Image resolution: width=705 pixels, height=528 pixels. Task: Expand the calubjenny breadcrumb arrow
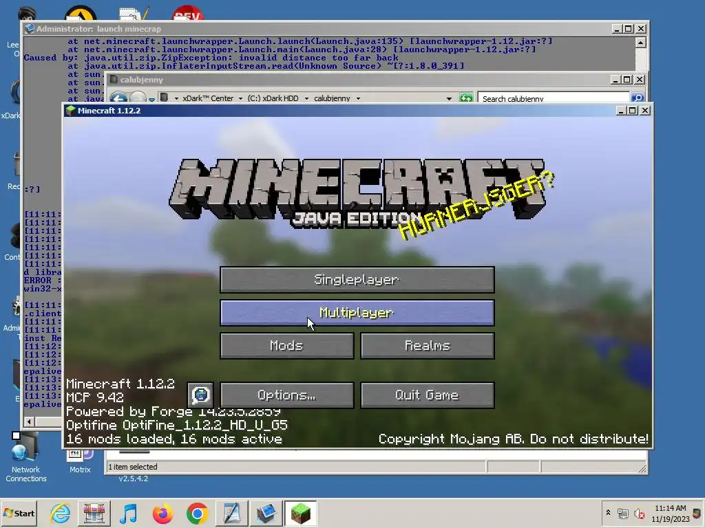(358, 98)
